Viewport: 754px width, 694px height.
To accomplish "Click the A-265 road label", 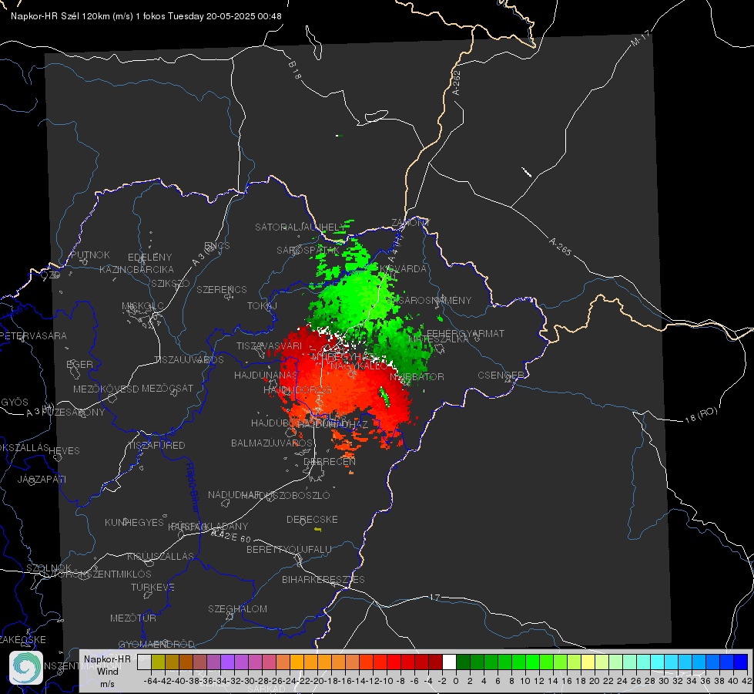I will coord(560,246).
